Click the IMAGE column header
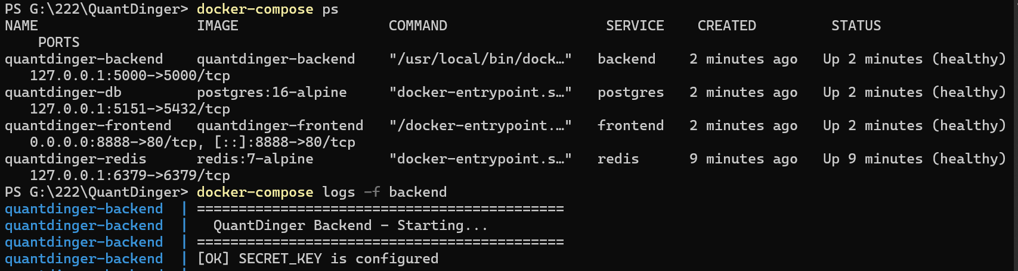Viewport: 1018px width, 271px height. click(218, 26)
